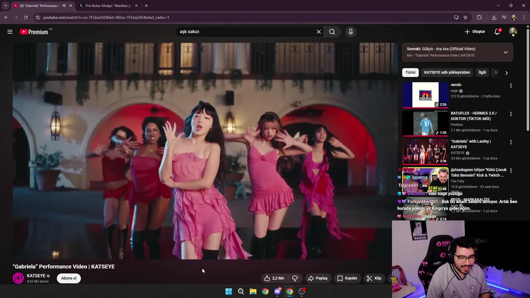This screenshot has width=530, height=298.
Task: Open options for the @Atadogann İzliyor video
Action: (511, 170)
